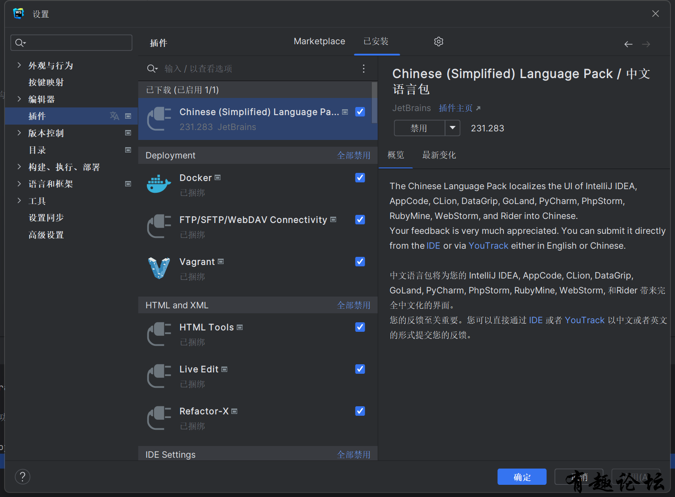Open the YouTrack link in English description

coord(488,246)
